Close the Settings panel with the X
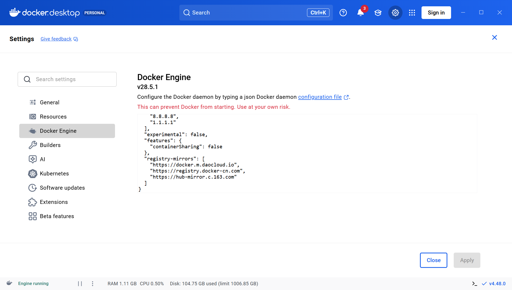The image size is (512, 290). tap(494, 37)
